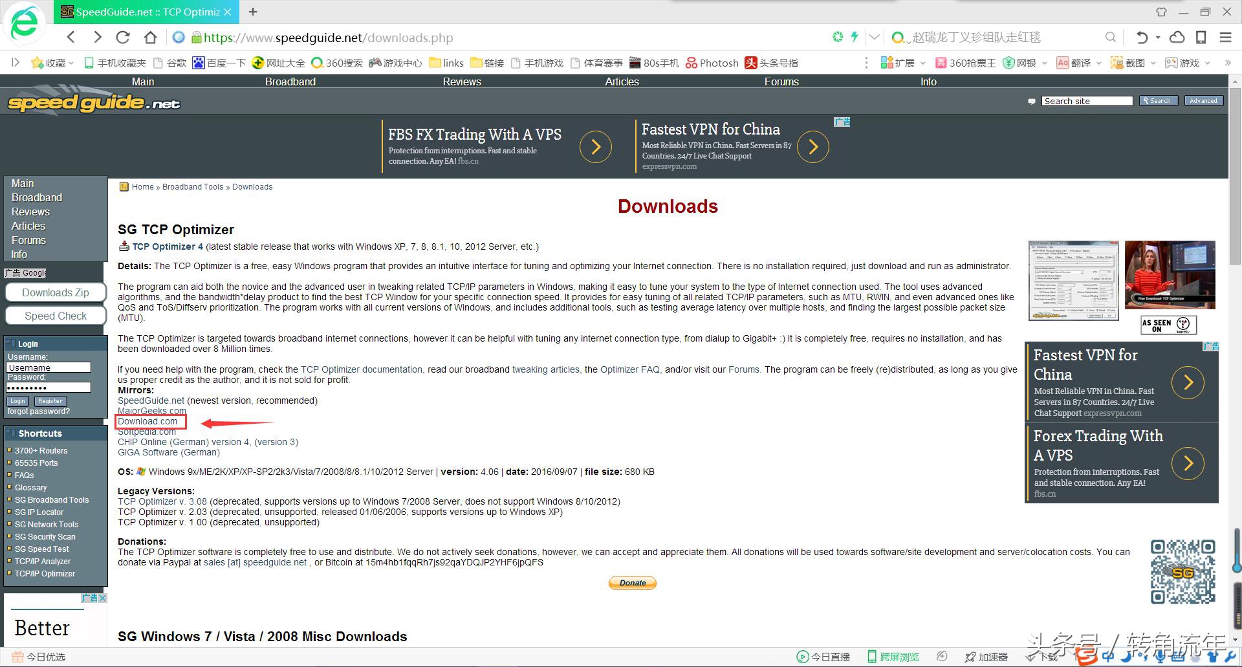Screen dimensions: 1242x667
Task: Click the Register button in sidebar
Action: tap(50, 401)
